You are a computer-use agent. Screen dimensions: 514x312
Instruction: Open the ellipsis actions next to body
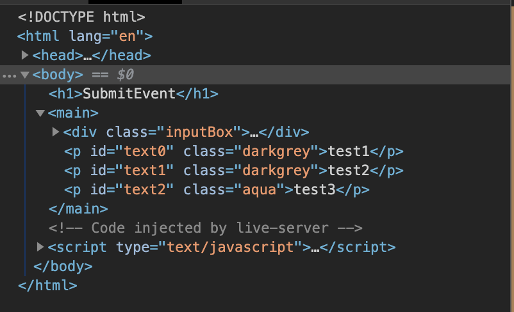point(9,76)
